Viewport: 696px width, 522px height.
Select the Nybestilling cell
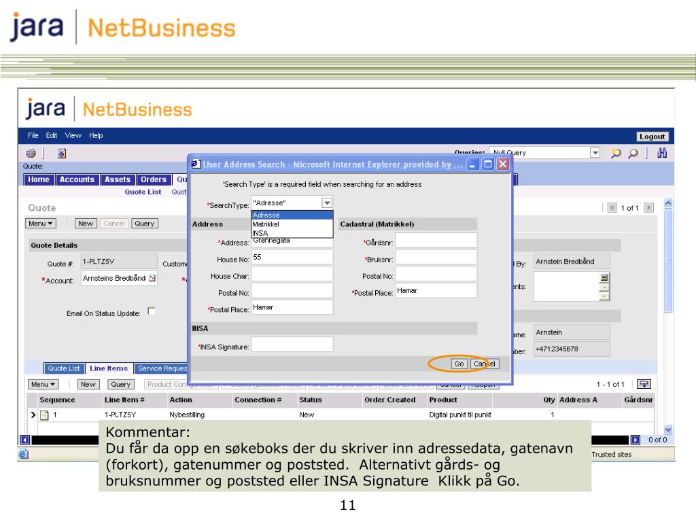[187, 415]
